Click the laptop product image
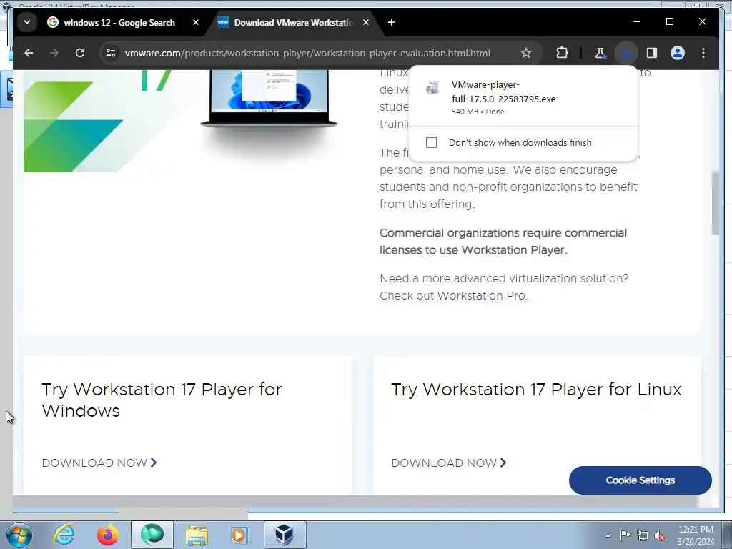This screenshot has width=732, height=549. (269, 99)
